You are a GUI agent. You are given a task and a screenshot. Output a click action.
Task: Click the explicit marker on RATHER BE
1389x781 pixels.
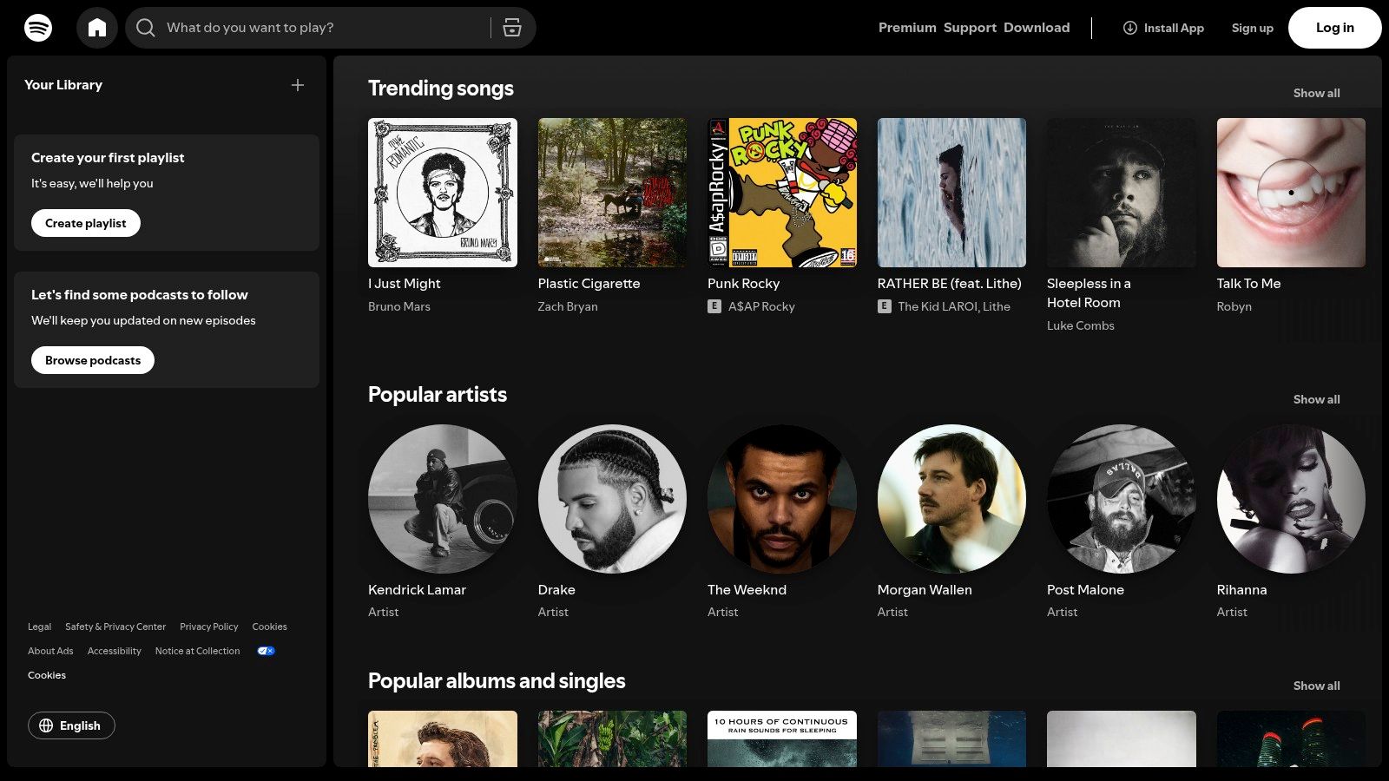884,305
